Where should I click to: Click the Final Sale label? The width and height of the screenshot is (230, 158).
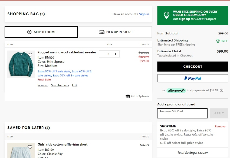44,79
